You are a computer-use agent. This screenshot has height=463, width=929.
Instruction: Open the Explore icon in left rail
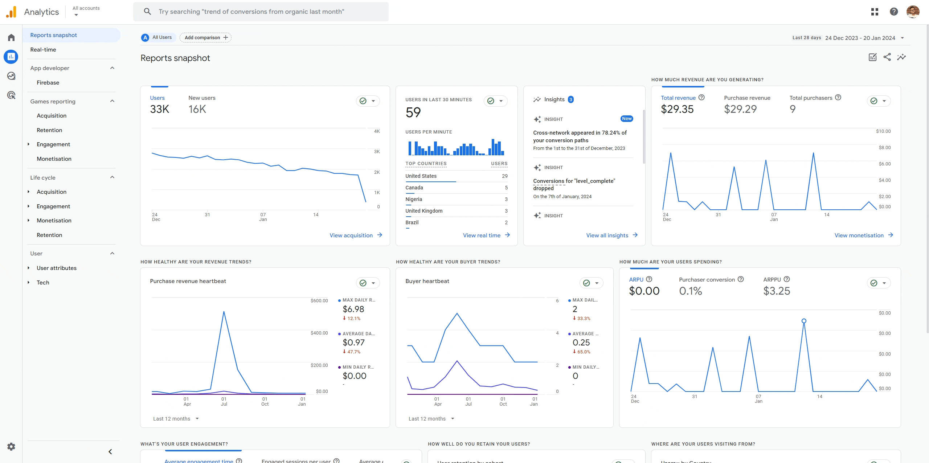pos(11,76)
